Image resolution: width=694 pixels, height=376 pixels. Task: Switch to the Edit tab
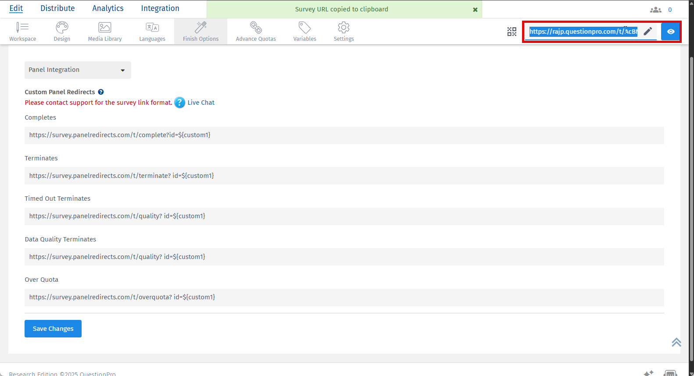(16, 8)
